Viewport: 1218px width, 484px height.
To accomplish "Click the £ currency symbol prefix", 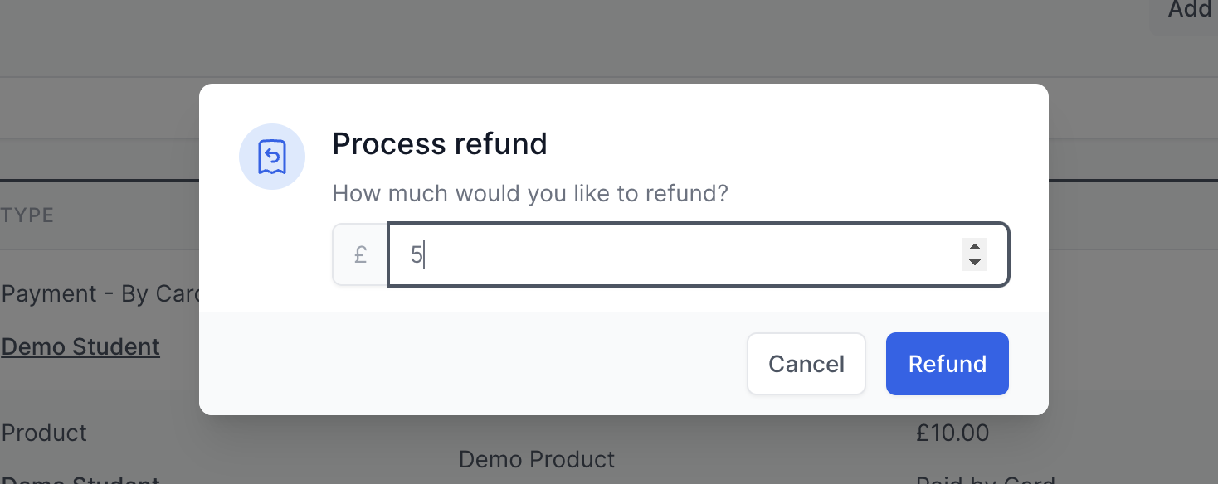I will (x=359, y=254).
